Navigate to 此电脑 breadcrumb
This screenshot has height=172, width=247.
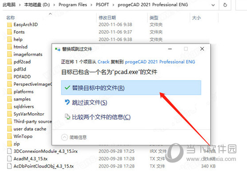click(9, 5)
